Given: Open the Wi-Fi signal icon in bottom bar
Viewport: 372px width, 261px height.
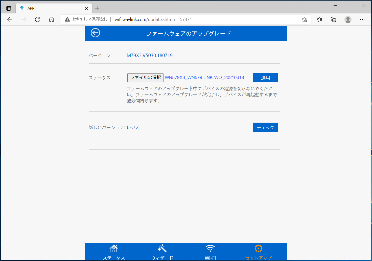Looking at the screenshot, I should click(210, 248).
